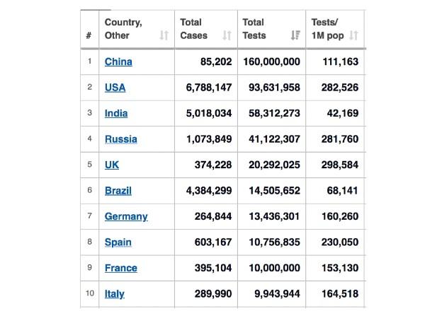Click sort arrows icon in Total Cases column

(227, 35)
